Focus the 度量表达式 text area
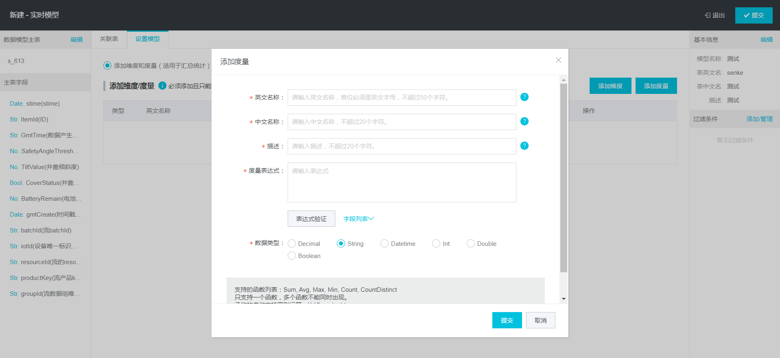 tap(402, 182)
